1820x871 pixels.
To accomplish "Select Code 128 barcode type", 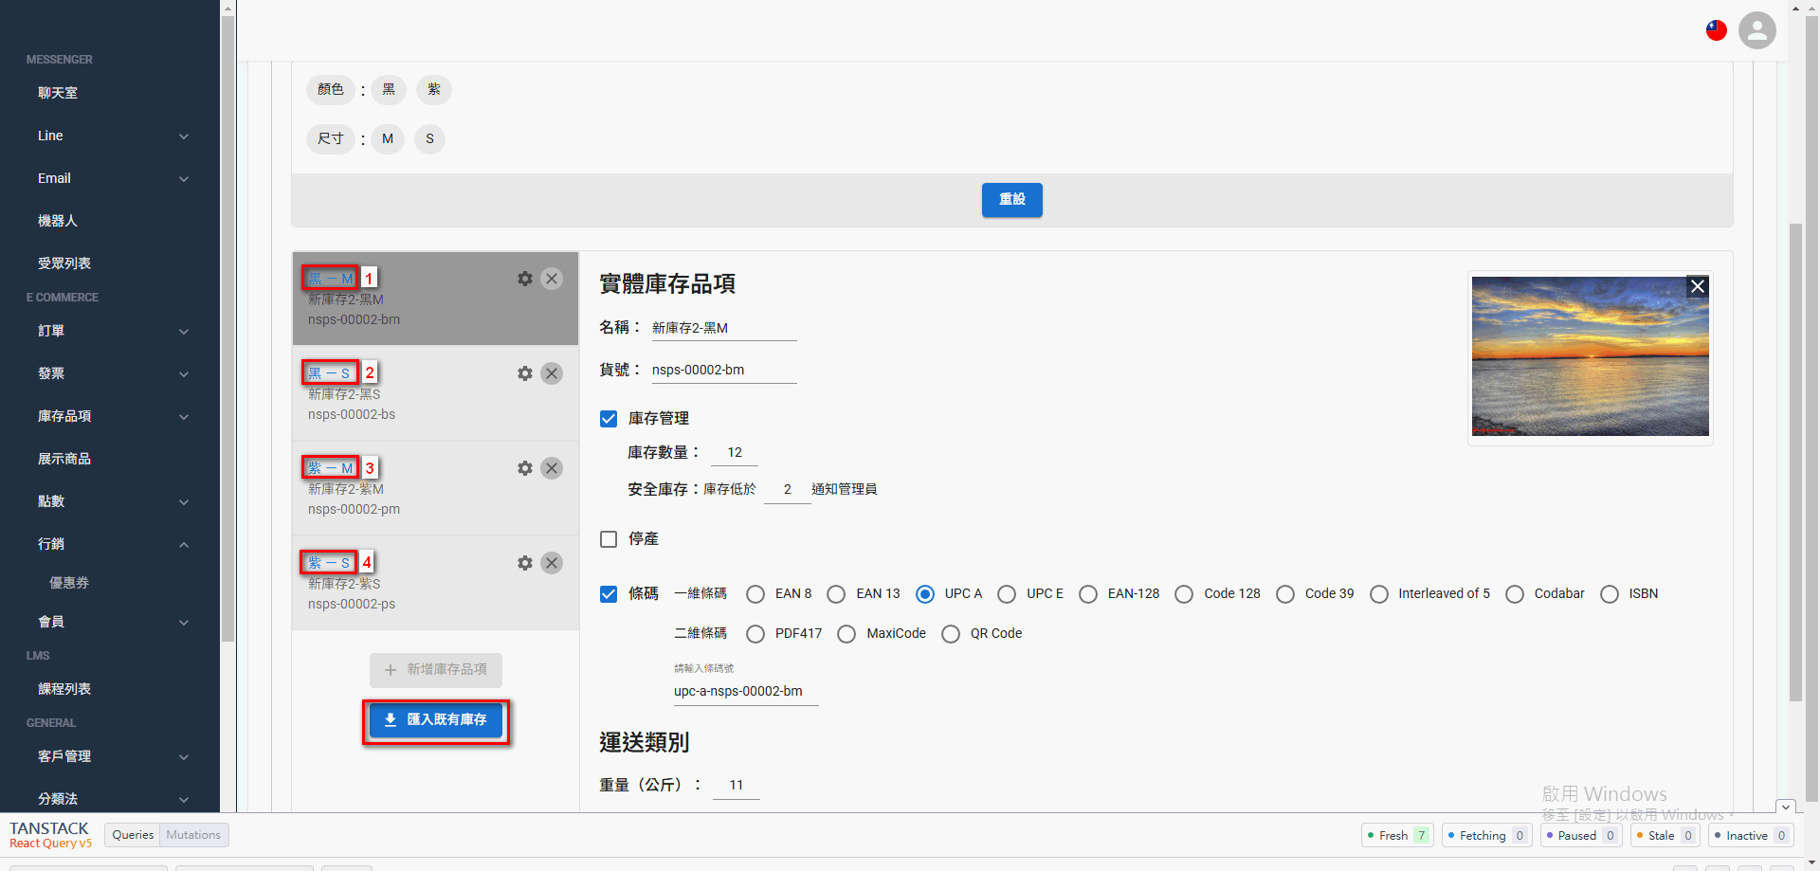I will (1184, 594).
